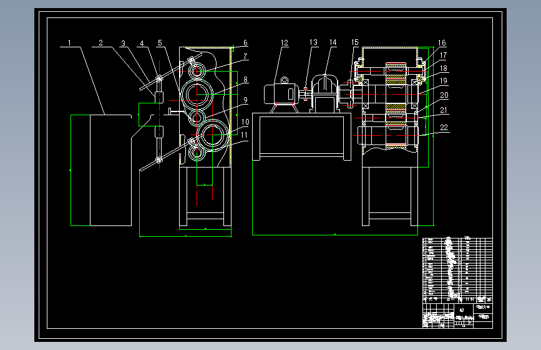Click part callout number 6
The height and width of the screenshot is (350, 541).
pos(245,43)
